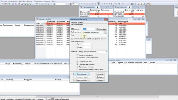178x100 pixels.
Task: Click table icon in Текущие торги #7 title
Action: [x=81, y=7]
